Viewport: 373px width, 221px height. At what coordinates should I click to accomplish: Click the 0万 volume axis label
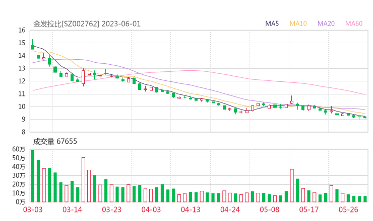click(20, 202)
